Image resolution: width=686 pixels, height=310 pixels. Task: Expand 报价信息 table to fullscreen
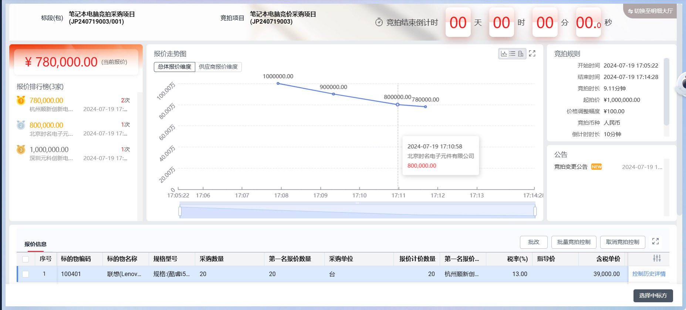(x=655, y=241)
